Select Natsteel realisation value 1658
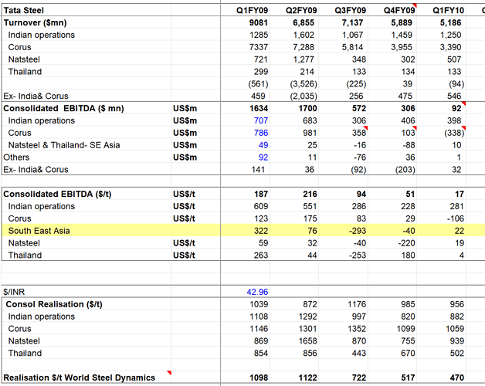485x386 pixels. point(308,341)
